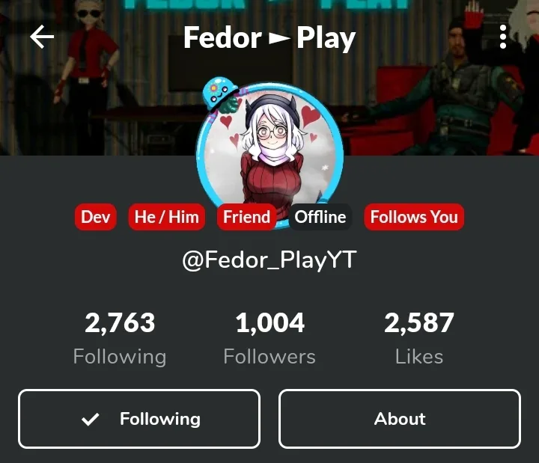The height and width of the screenshot is (463, 539).
Task: Tap the blue jellyfish hat badge icon
Action: 220,94
